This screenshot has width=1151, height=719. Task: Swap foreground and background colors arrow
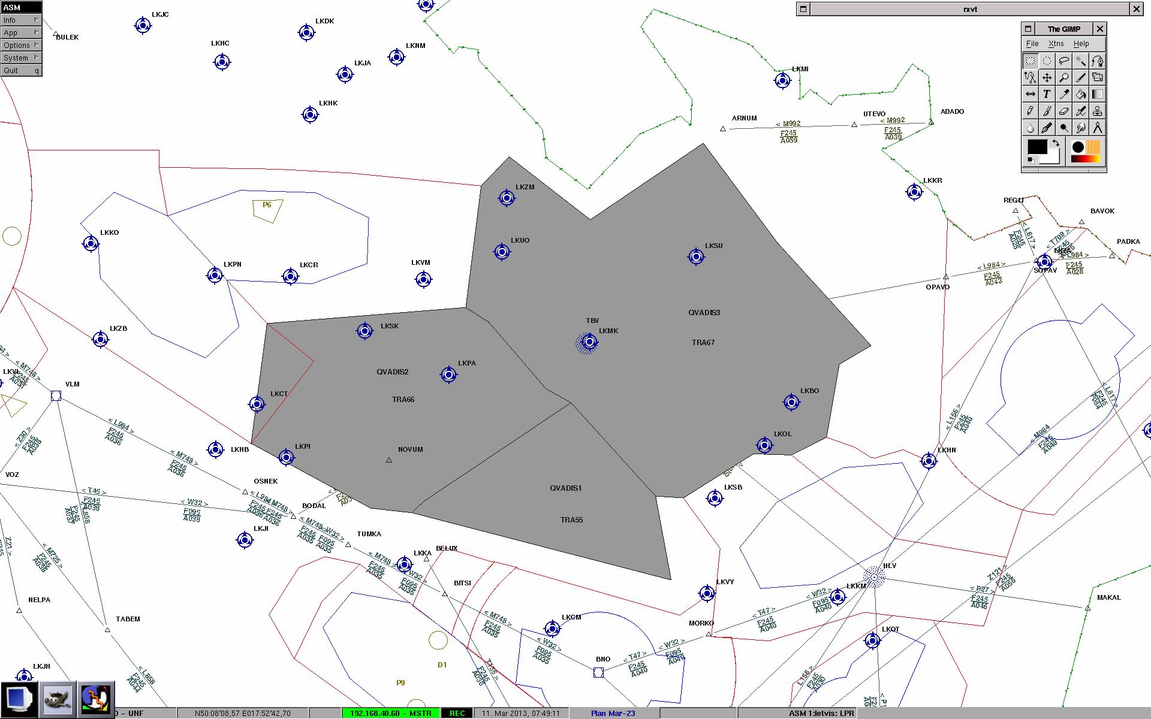click(x=1056, y=143)
